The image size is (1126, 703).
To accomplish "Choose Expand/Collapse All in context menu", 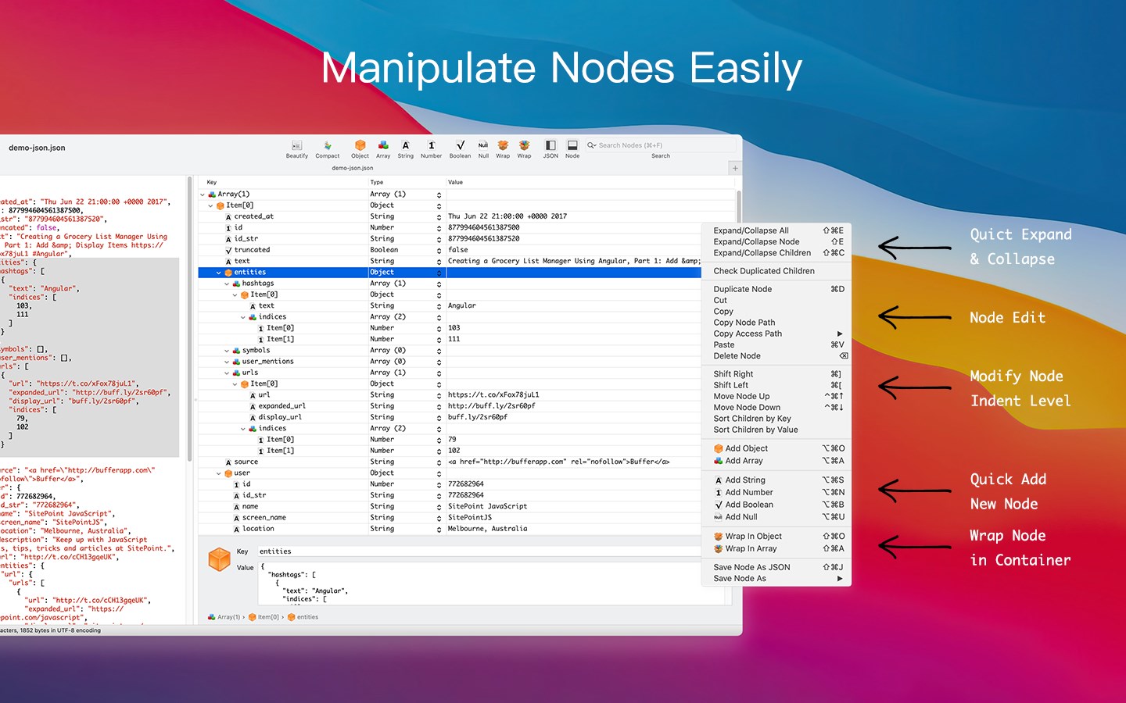I will [776, 230].
